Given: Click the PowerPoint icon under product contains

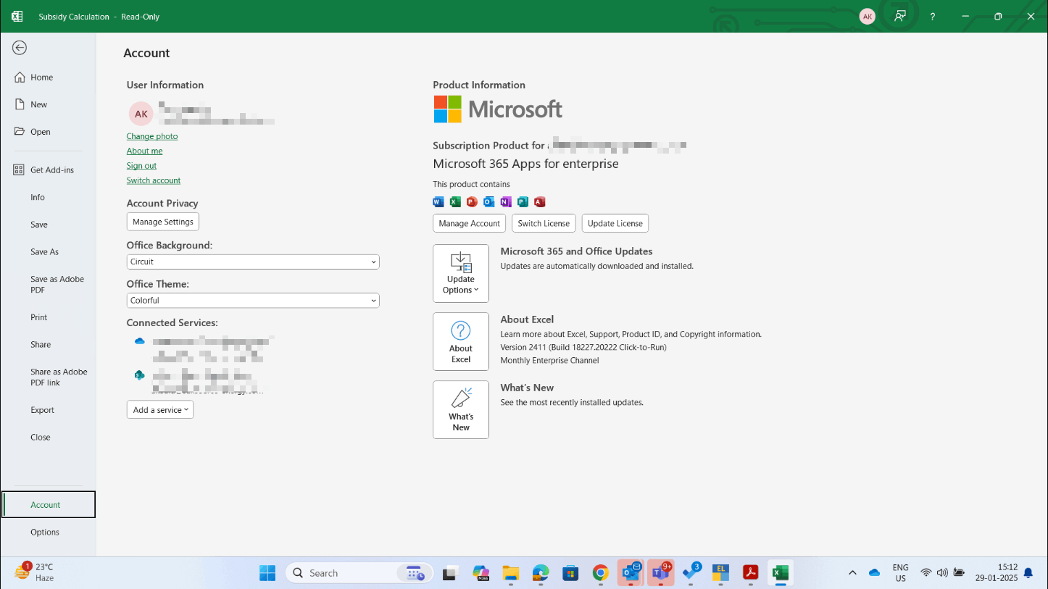Looking at the screenshot, I should click(x=472, y=202).
